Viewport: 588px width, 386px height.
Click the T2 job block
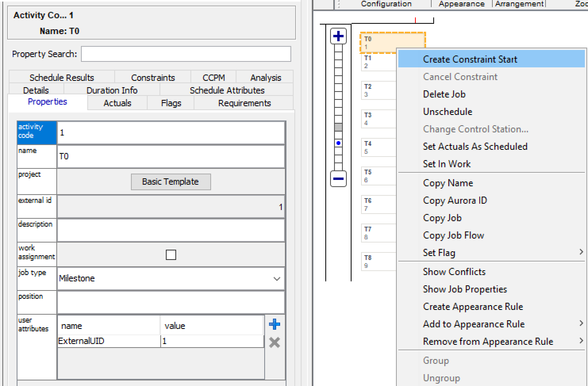[x=378, y=90]
